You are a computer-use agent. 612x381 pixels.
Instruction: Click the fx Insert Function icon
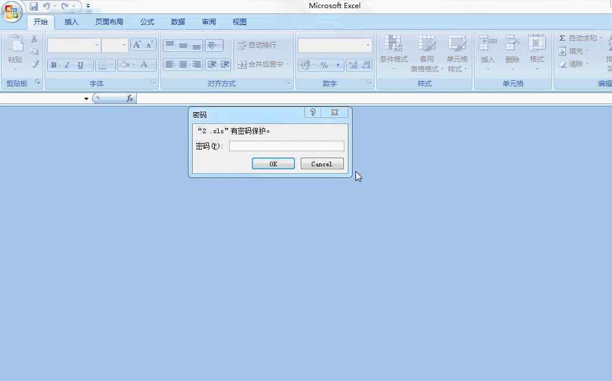130,98
